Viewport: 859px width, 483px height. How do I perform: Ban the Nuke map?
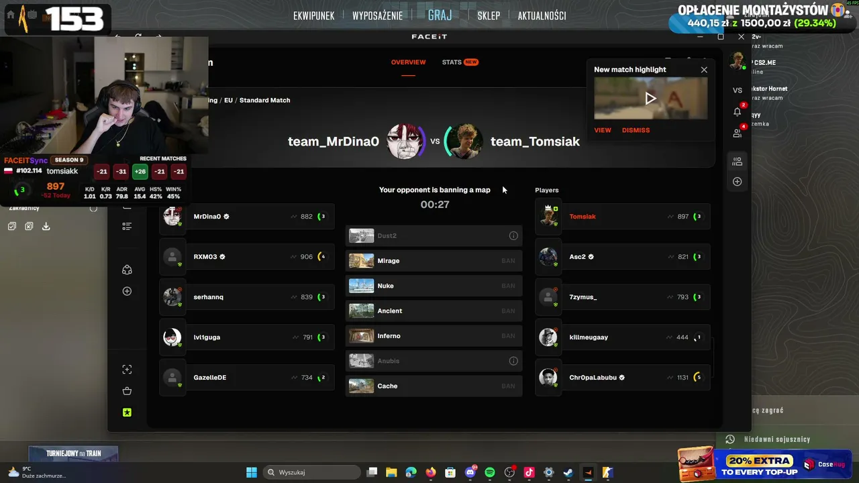click(508, 286)
